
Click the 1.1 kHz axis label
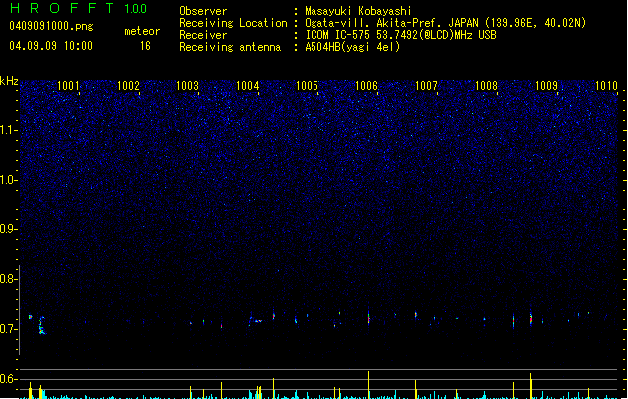coord(8,130)
